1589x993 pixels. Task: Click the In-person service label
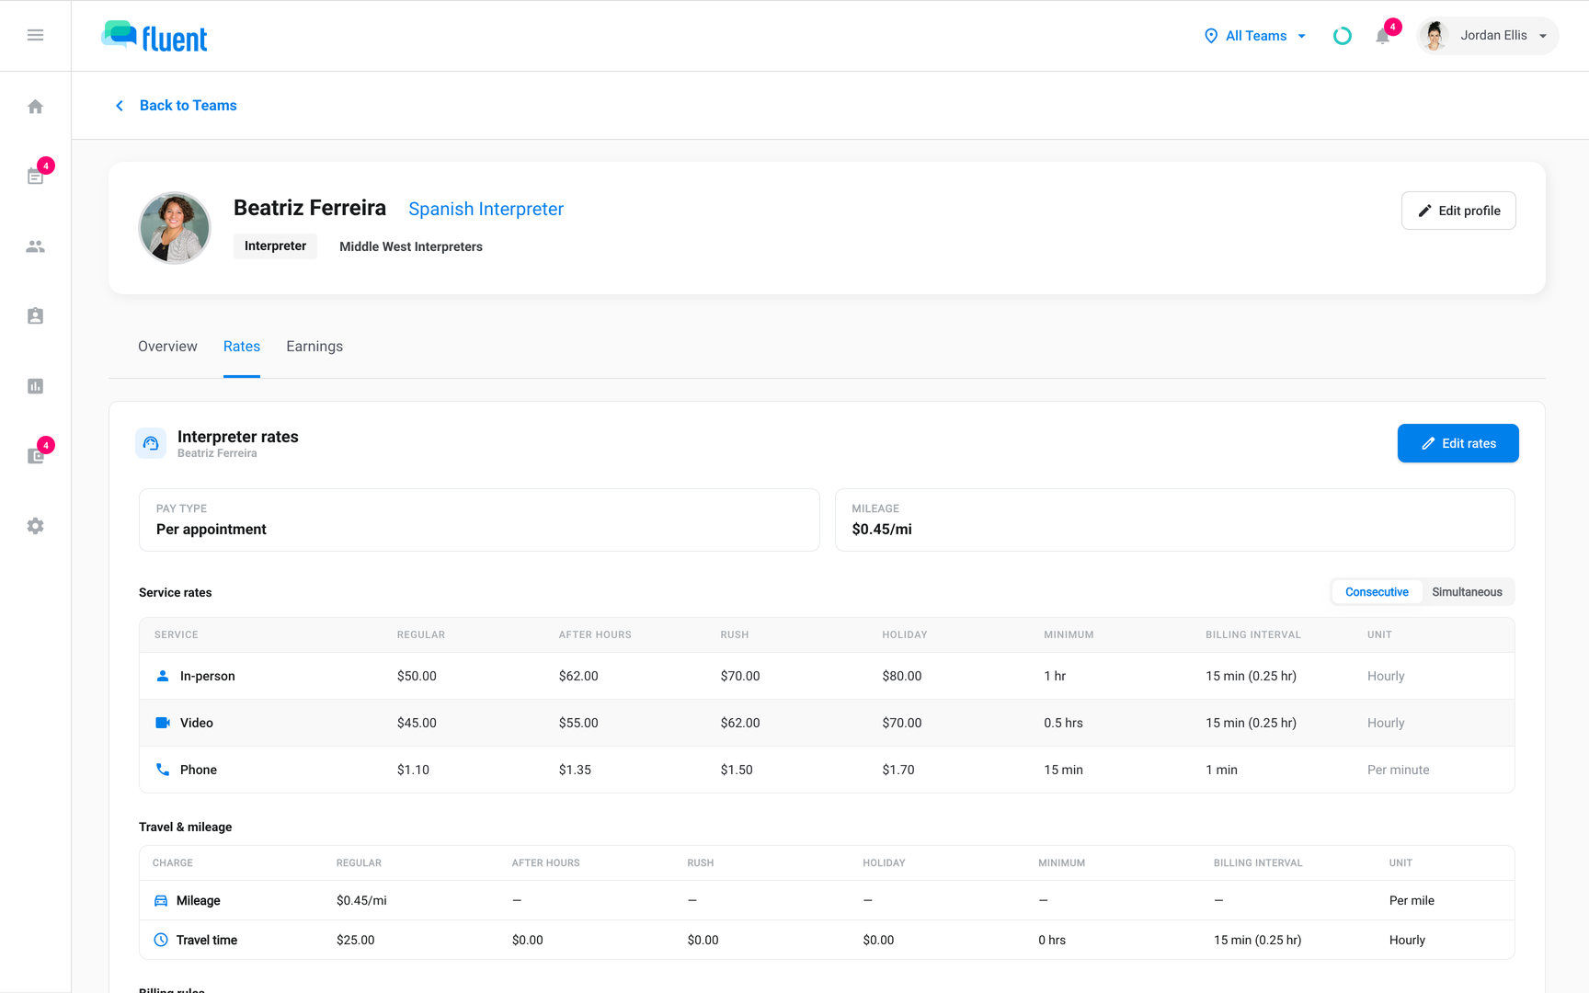[208, 676]
